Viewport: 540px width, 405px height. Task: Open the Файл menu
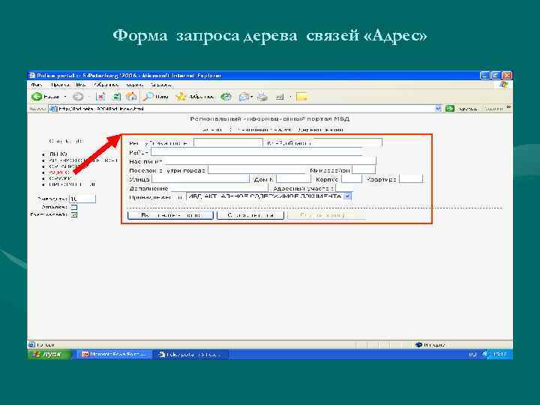(x=37, y=85)
